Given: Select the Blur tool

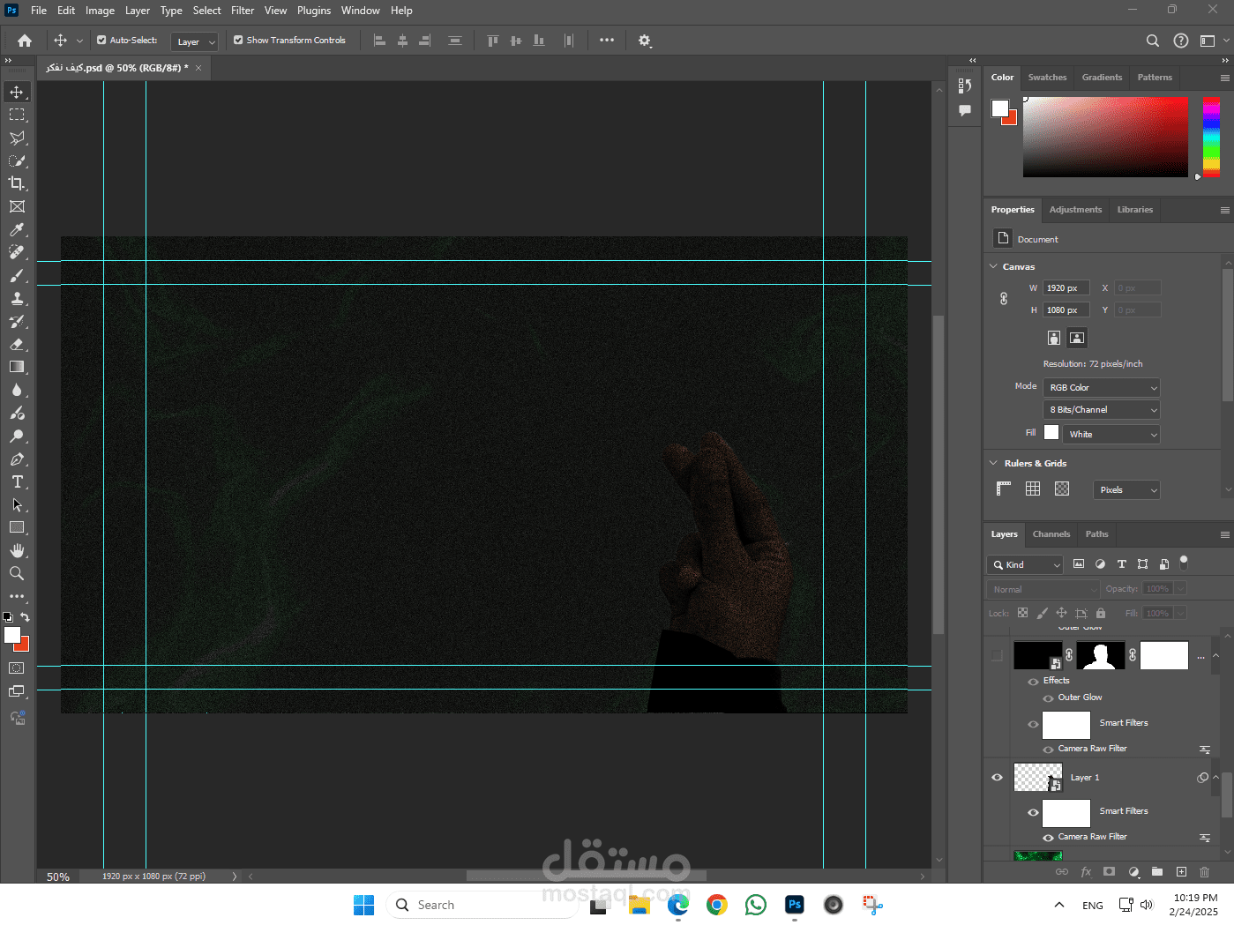Looking at the screenshot, I should 17,390.
